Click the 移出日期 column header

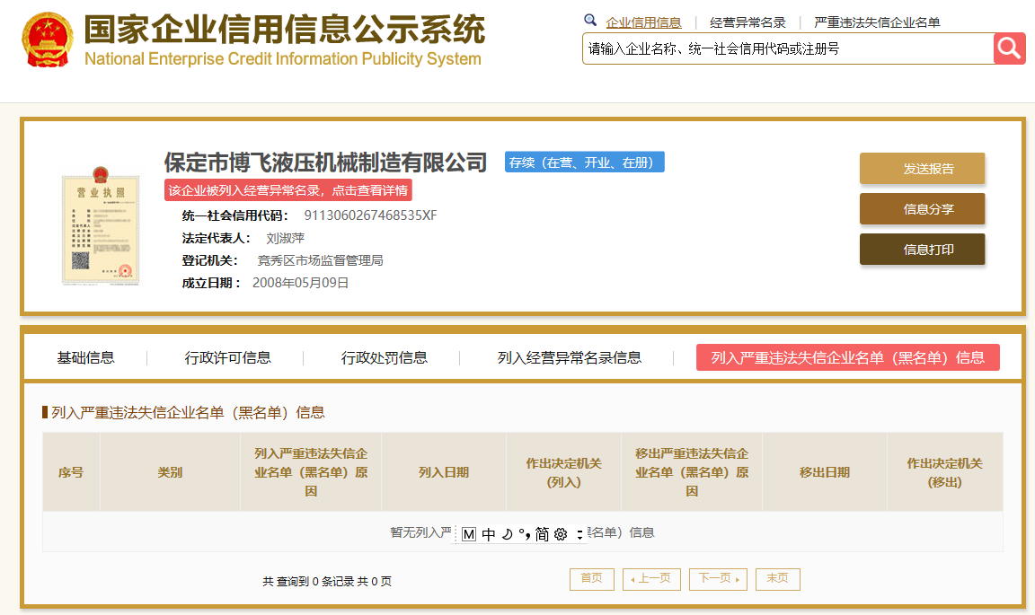pos(825,472)
